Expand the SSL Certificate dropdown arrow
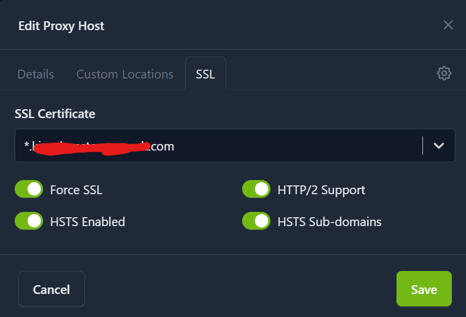The image size is (466, 317). [439, 146]
